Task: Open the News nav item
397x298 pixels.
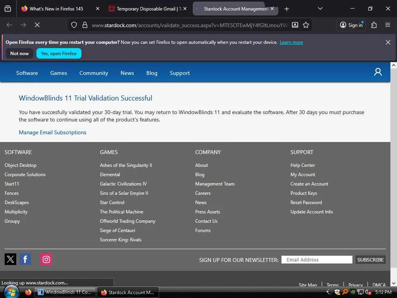Action: (x=127, y=73)
